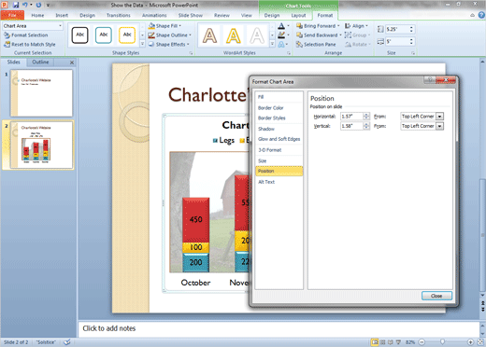This screenshot has width=486, height=347.
Task: Open Horizontal From Top Left Corner dropdown
Action: point(439,117)
